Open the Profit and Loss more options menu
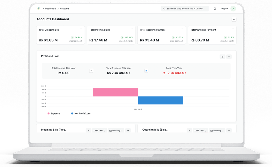 point(229,56)
